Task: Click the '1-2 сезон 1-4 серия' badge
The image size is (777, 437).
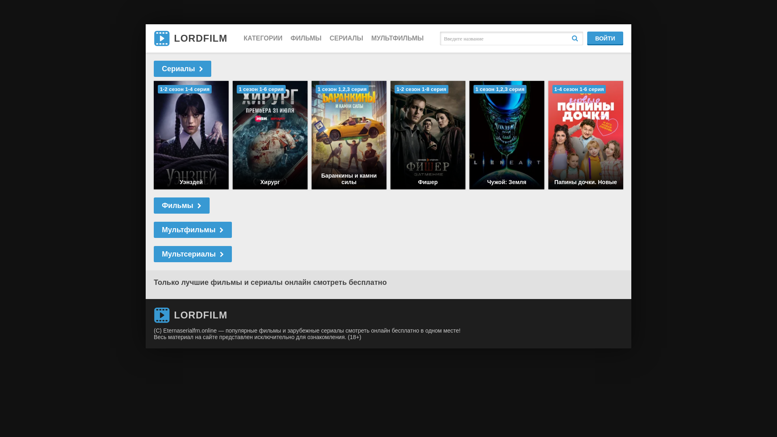Action: [185, 89]
